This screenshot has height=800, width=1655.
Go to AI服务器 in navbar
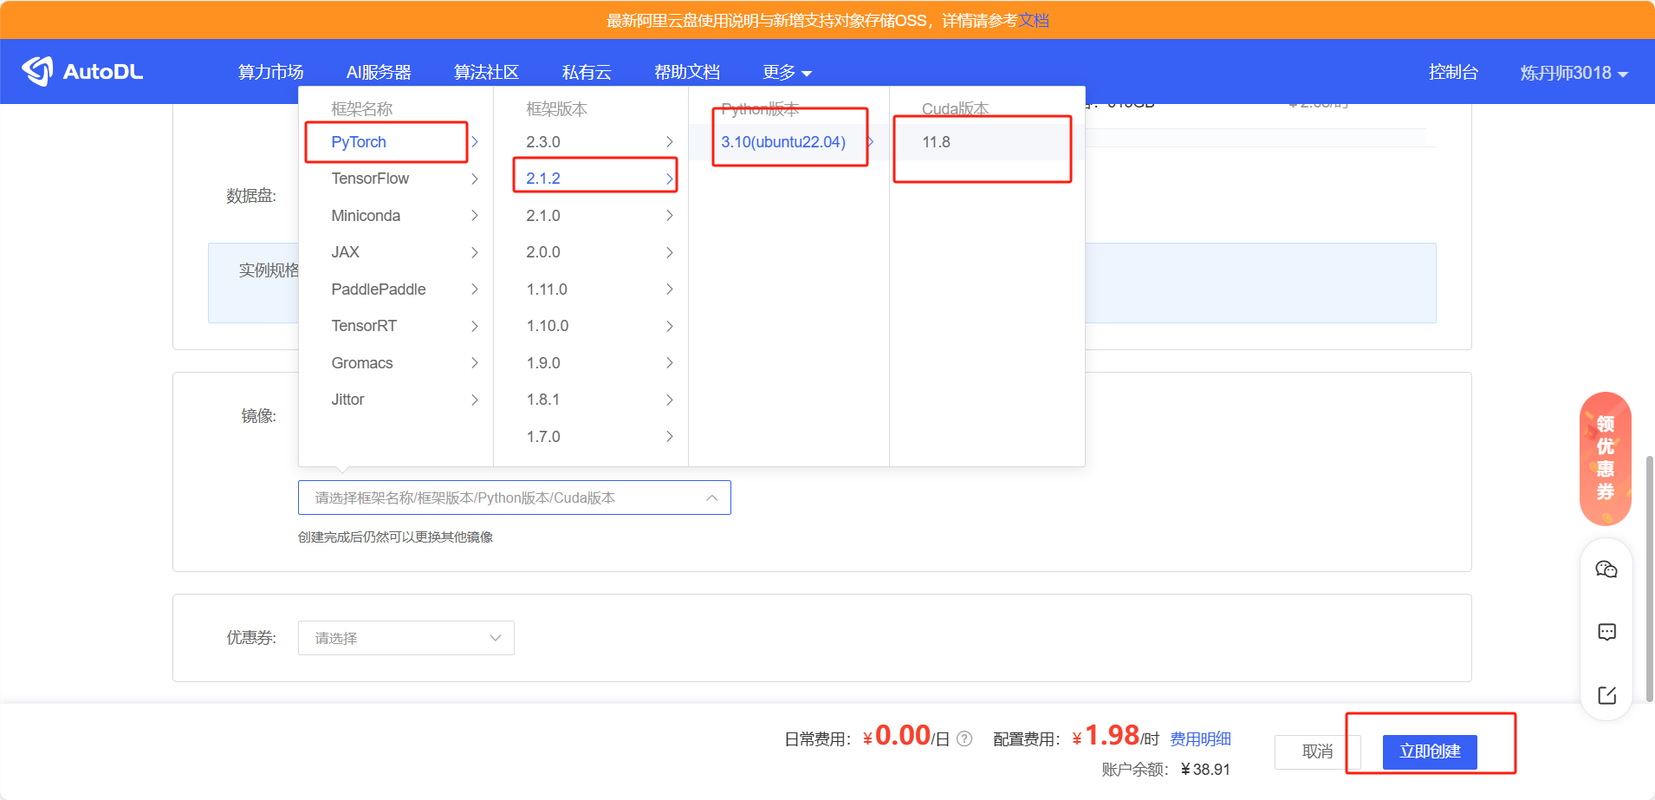379,72
